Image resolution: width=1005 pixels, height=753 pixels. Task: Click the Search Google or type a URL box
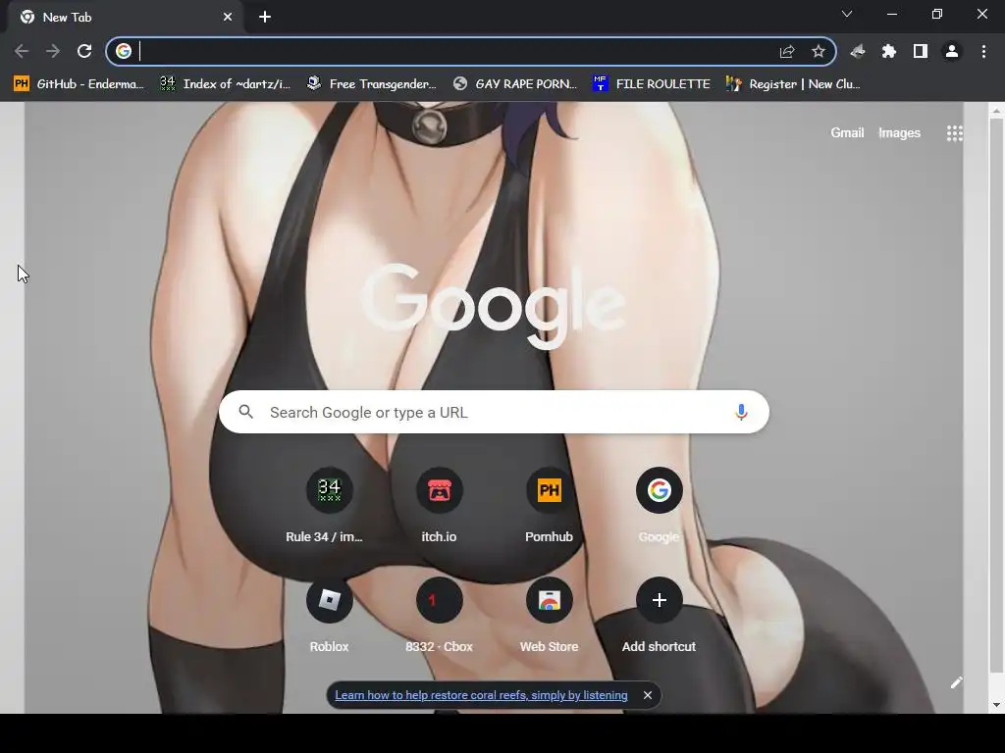click(x=494, y=412)
